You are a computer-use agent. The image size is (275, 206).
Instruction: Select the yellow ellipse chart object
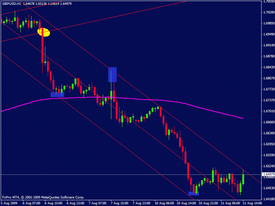[x=44, y=32]
